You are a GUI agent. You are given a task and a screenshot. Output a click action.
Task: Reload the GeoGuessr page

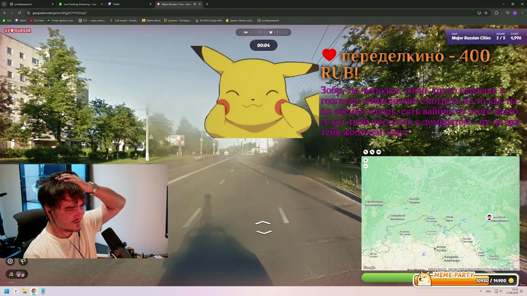(x=19, y=13)
